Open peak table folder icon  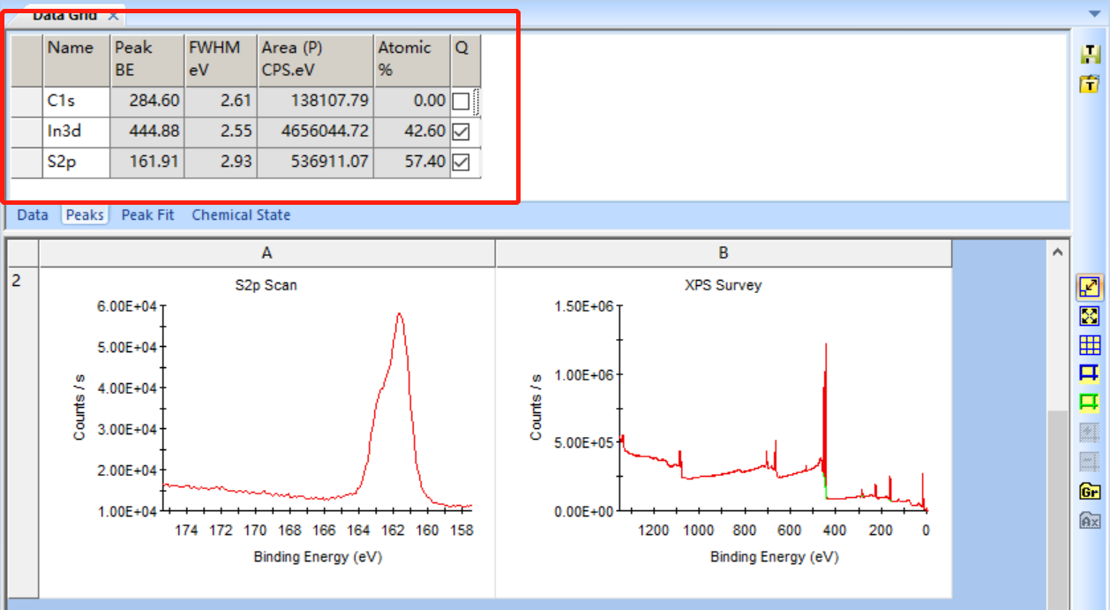(x=1091, y=85)
